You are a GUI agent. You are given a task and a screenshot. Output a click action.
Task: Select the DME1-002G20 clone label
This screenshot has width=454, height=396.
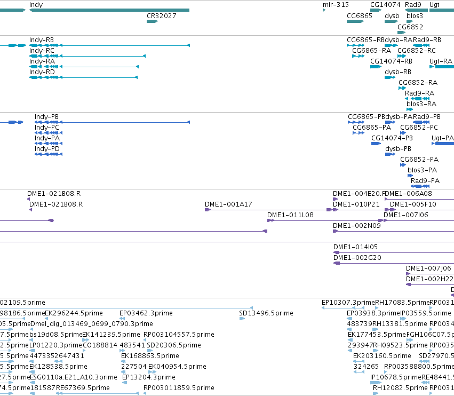pos(357,258)
